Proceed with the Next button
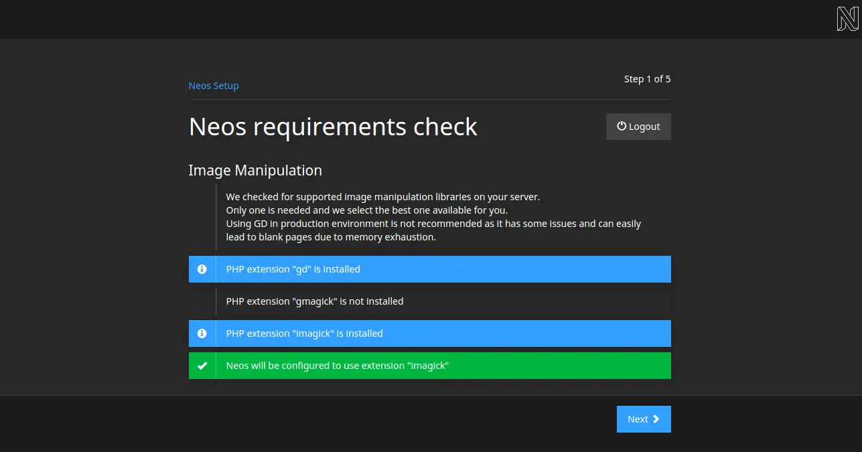This screenshot has height=452, width=862. [x=644, y=419]
